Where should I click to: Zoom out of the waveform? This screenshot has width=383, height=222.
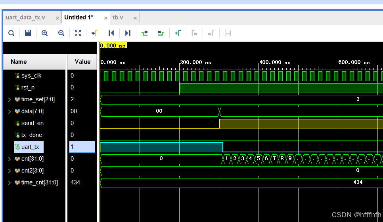[x=61, y=33]
